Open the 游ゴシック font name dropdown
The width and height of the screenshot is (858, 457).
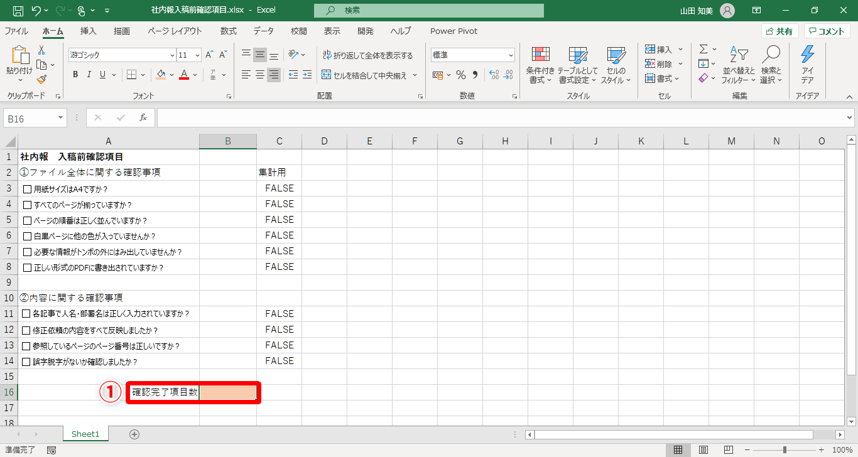tap(172, 55)
